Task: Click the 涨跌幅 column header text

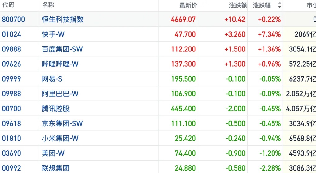Action: coord(262,5)
